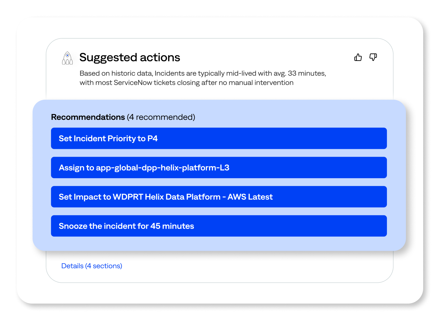Assign to app-global-dpp-helix-platform-L3
Screen dimensions: 440x321
pos(219,167)
